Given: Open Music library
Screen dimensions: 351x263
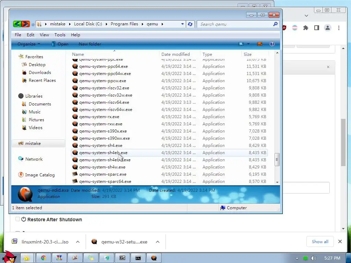Looking at the screenshot, I should click(x=35, y=112).
